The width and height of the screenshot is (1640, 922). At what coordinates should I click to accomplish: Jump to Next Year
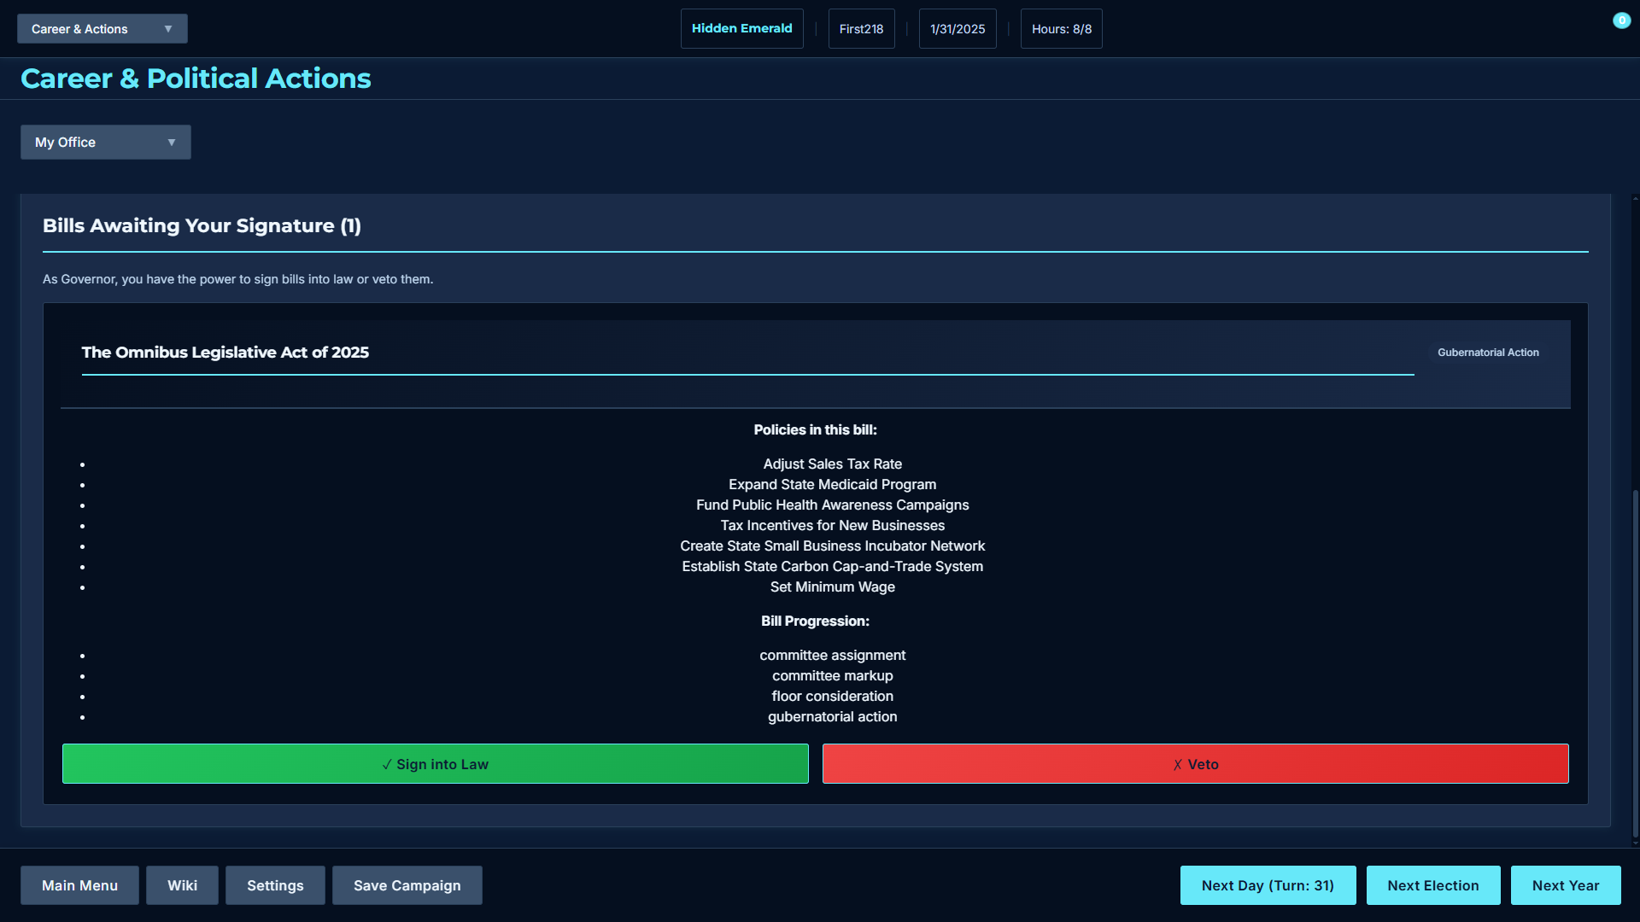[1565, 885]
